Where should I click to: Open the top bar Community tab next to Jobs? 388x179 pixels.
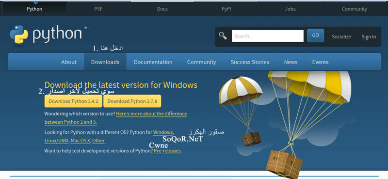[355, 9]
